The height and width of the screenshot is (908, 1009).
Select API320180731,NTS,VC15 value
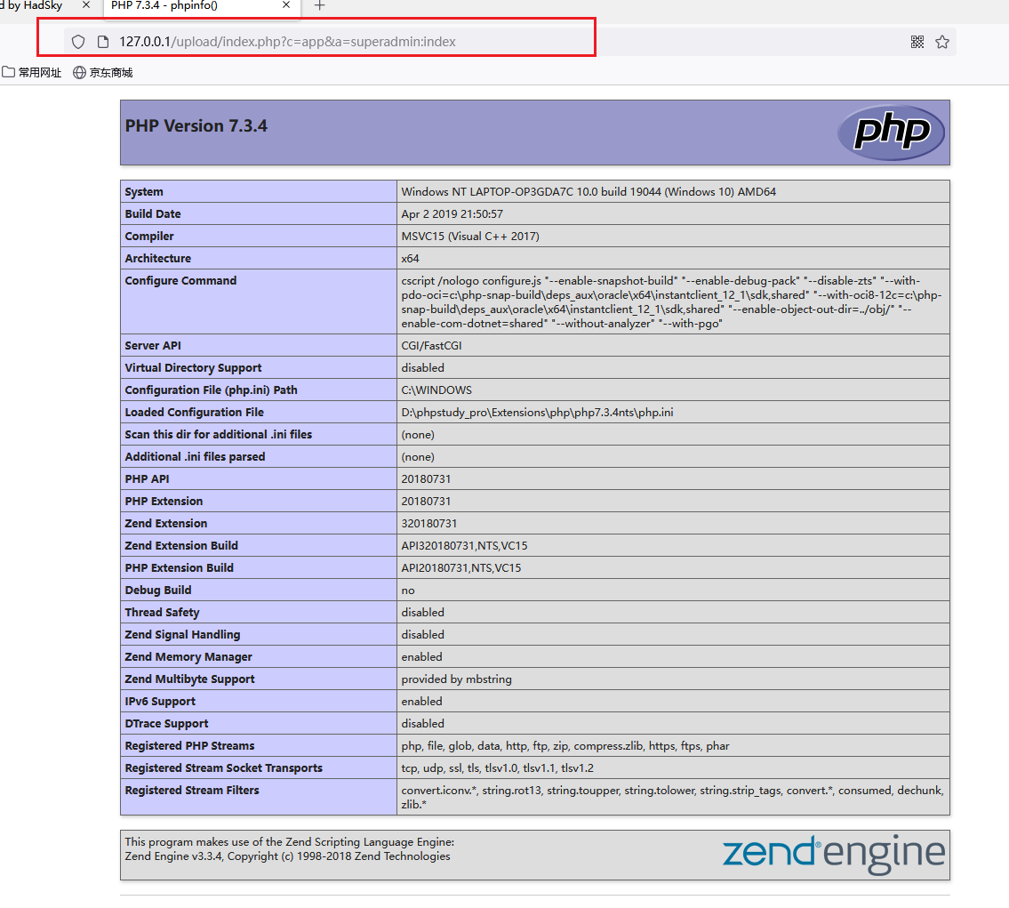coord(465,545)
